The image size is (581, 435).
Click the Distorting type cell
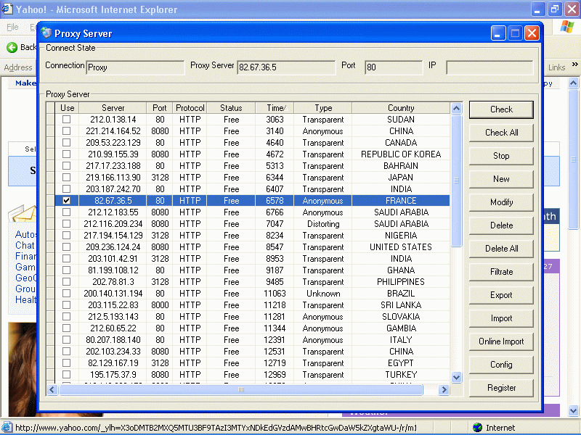[323, 224]
